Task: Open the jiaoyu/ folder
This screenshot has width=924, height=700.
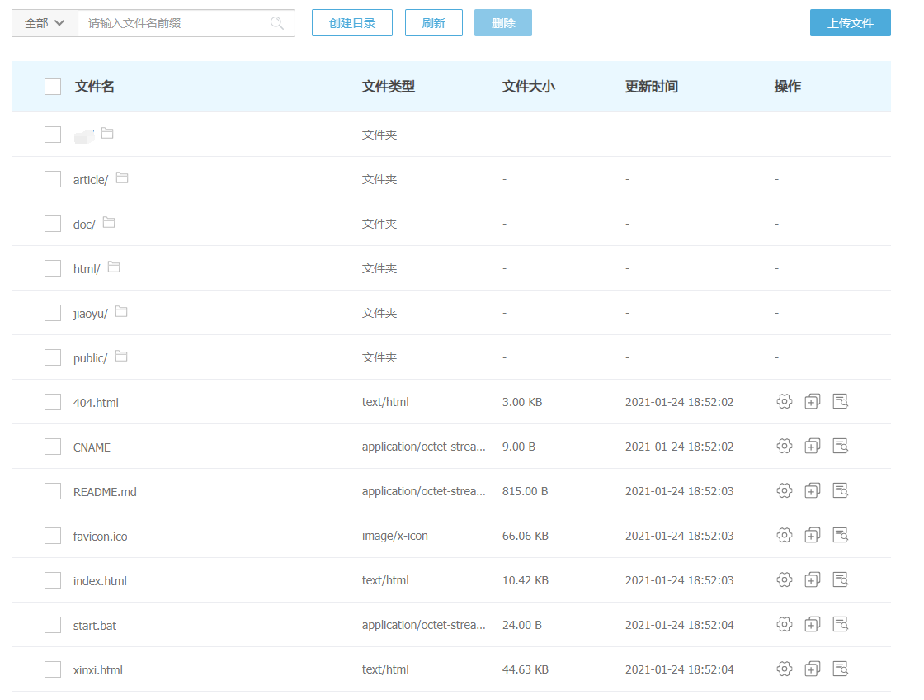Action: (90, 314)
